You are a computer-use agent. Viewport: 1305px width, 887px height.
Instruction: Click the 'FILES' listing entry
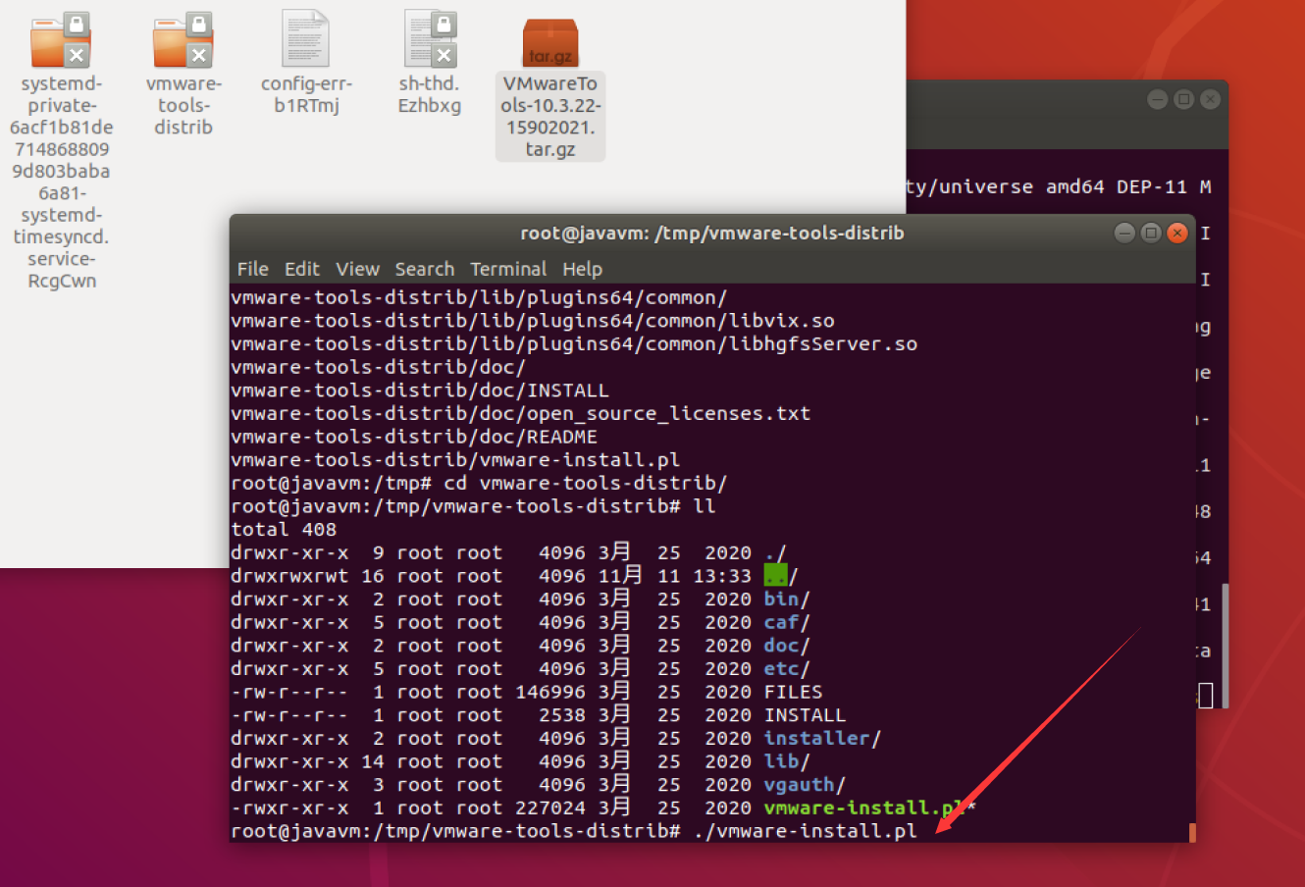coord(794,692)
